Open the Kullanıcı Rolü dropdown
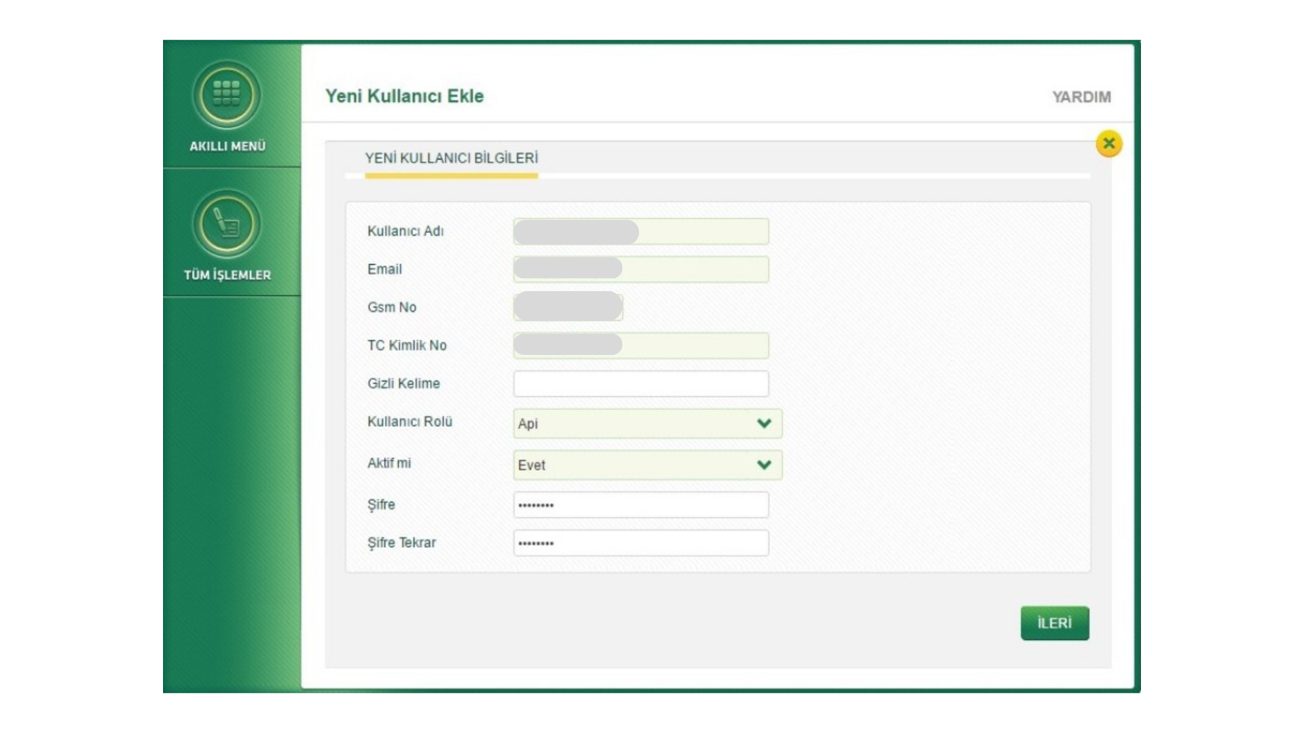Screen dimensions: 1304x733 [x=648, y=424]
